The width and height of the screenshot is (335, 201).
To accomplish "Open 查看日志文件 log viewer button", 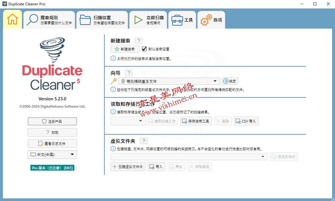I will (52, 144).
